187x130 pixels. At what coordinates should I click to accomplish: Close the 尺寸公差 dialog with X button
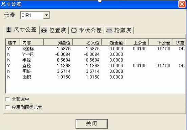[182, 4]
